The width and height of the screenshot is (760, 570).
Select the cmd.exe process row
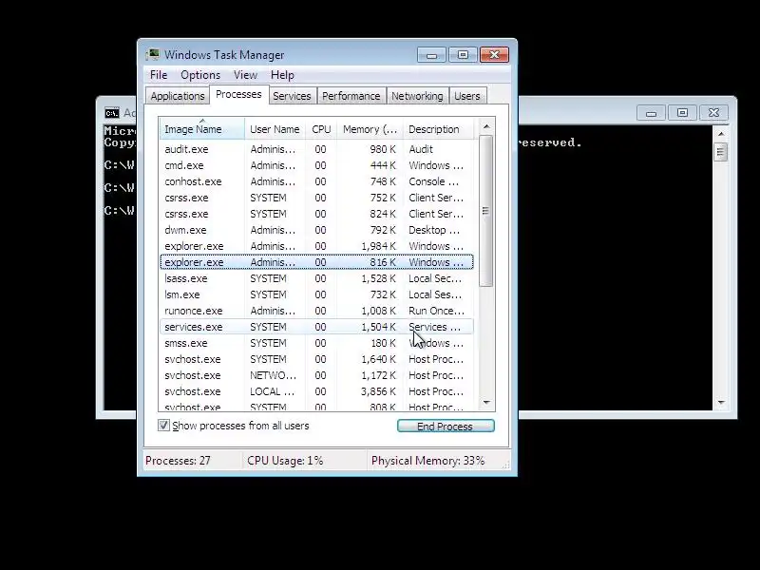[316, 165]
